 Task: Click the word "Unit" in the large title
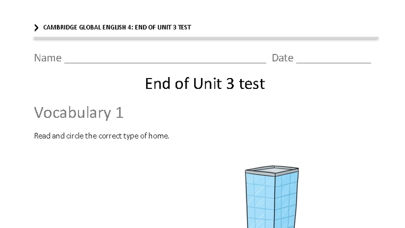208,84
